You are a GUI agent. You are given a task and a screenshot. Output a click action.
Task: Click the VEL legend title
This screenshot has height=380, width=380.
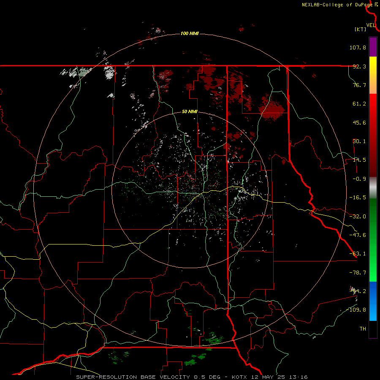point(371,25)
